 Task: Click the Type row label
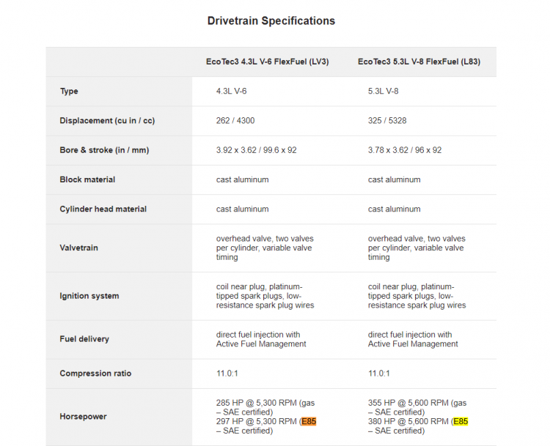point(69,91)
